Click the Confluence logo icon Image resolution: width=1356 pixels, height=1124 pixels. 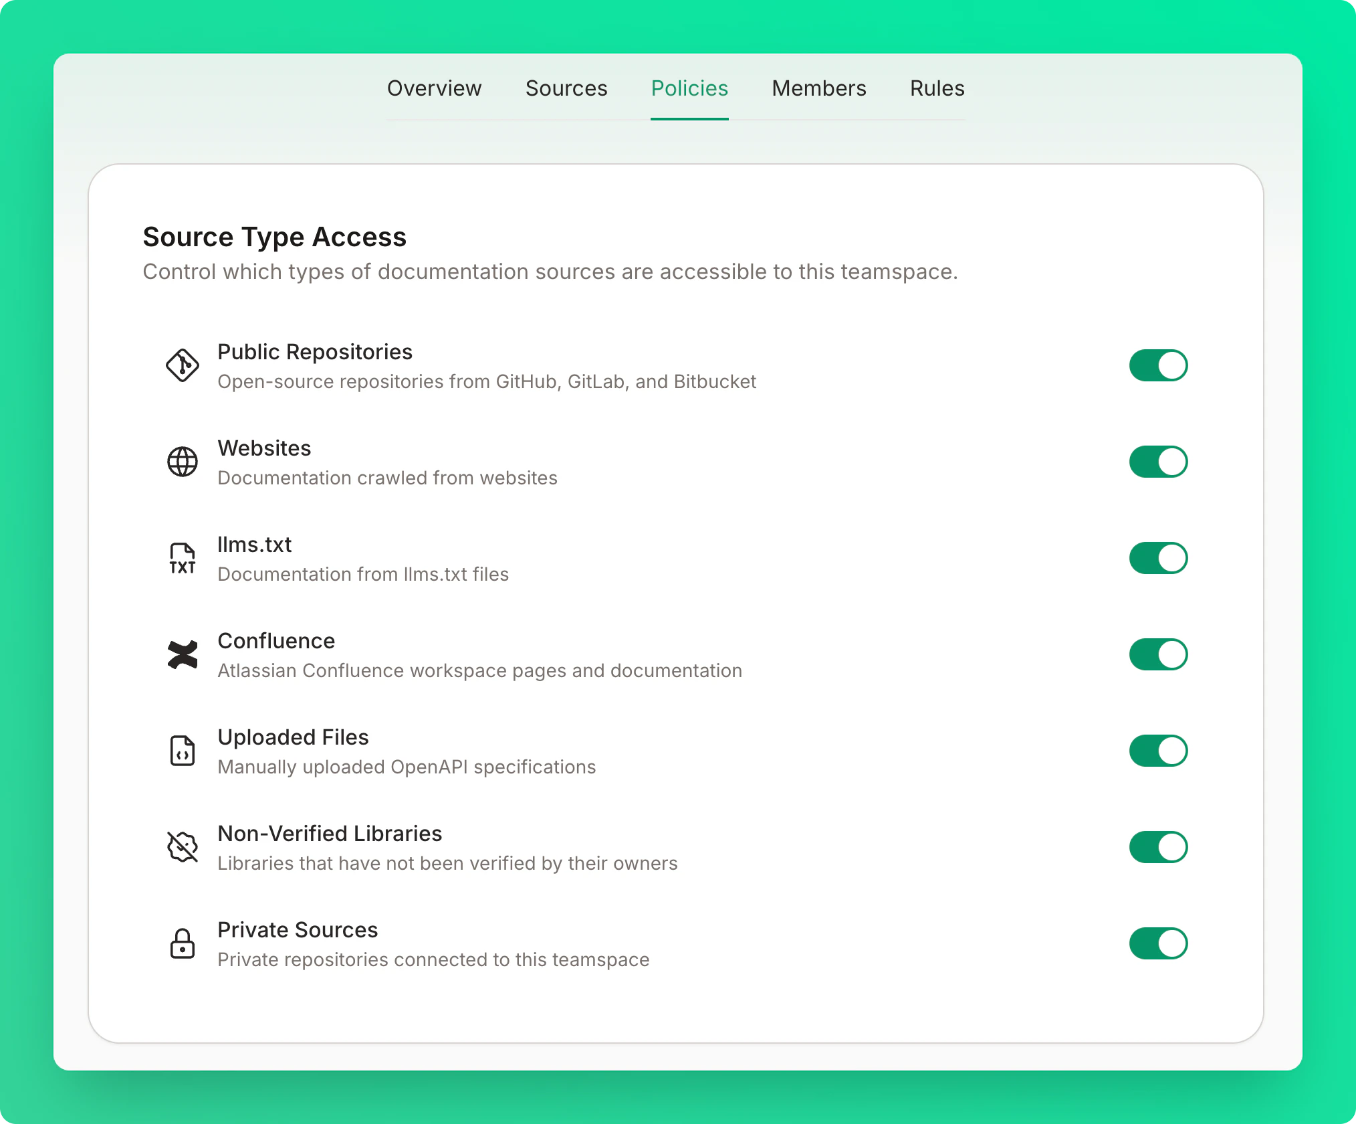(x=182, y=654)
